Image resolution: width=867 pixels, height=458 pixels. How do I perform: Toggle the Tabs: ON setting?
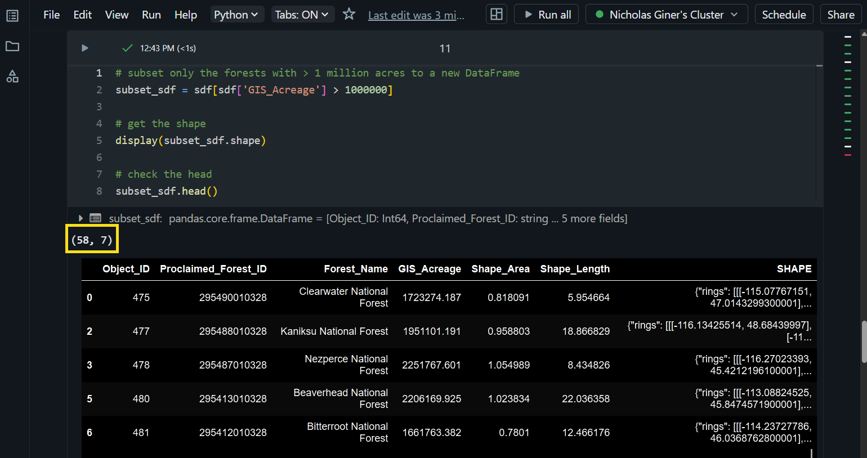[302, 15]
